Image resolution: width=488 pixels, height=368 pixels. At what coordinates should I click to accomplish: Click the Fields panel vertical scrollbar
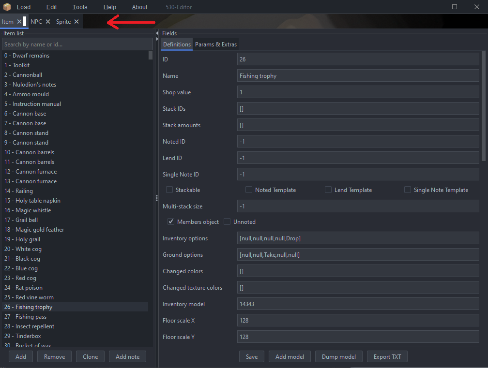click(x=484, y=106)
